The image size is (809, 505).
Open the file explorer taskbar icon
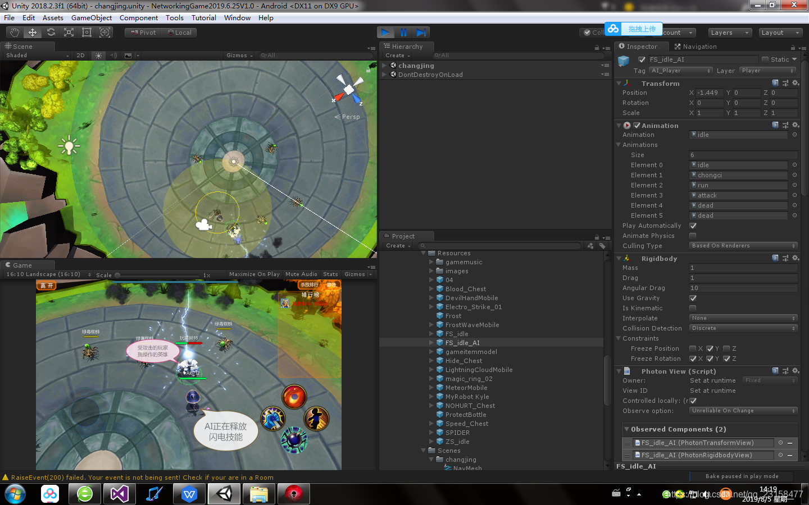[259, 494]
